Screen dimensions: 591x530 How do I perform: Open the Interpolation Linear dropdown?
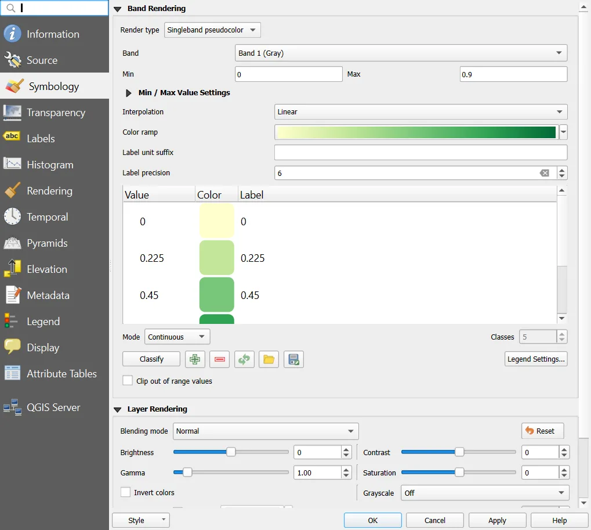[x=420, y=111]
